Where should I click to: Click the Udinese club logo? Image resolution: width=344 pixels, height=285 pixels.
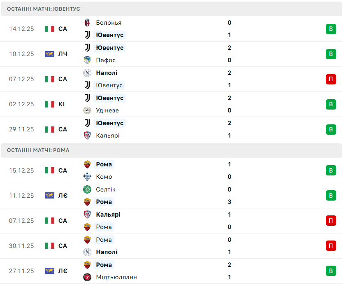point(87,110)
